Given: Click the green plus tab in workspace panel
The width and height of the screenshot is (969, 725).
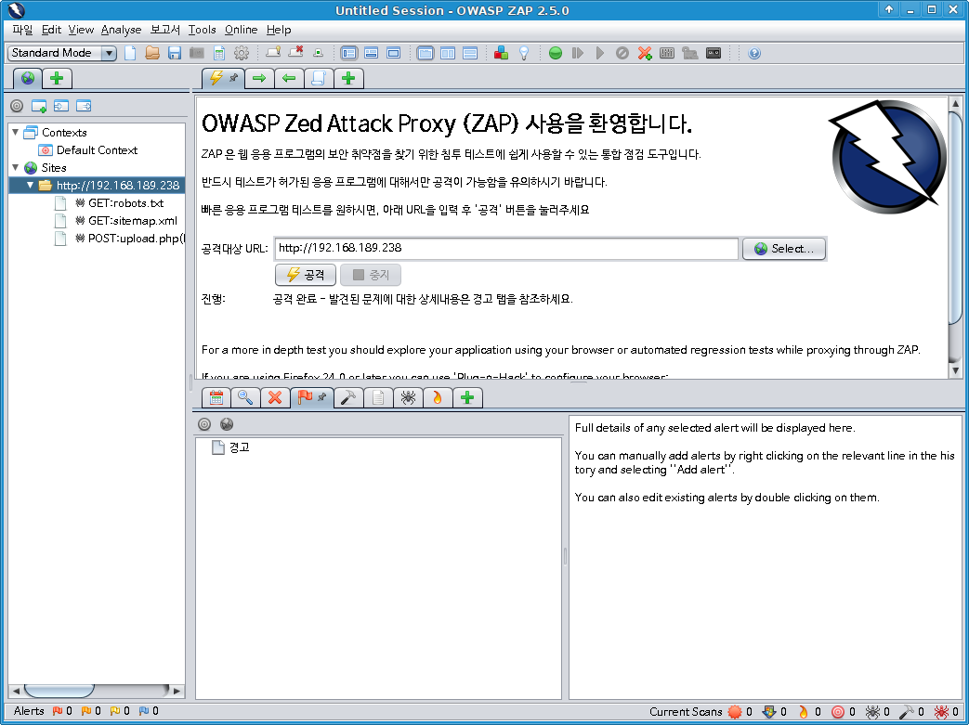Looking at the screenshot, I should click(348, 78).
